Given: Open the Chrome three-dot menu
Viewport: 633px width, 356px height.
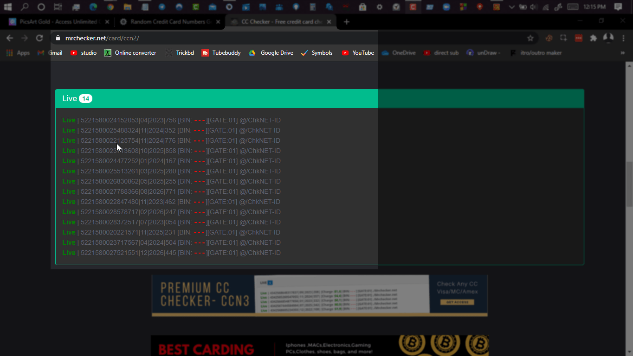Looking at the screenshot, I should pyautogui.click(x=623, y=38).
